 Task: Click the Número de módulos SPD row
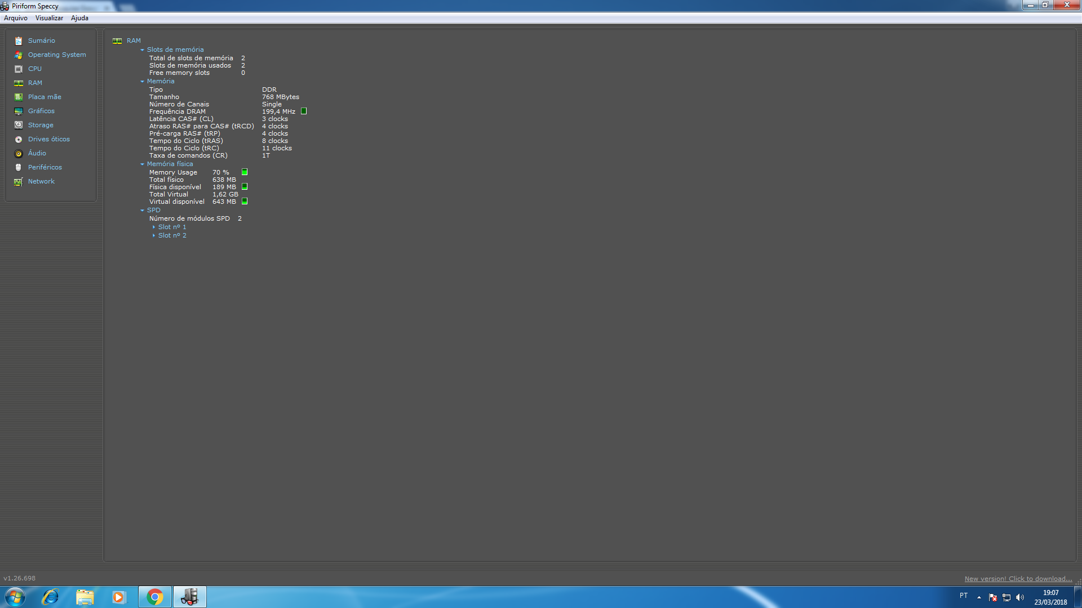click(196, 218)
